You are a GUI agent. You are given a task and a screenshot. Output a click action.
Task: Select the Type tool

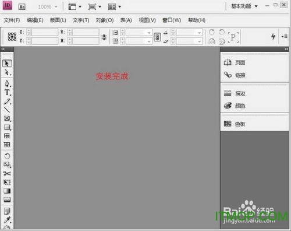pos(7,92)
